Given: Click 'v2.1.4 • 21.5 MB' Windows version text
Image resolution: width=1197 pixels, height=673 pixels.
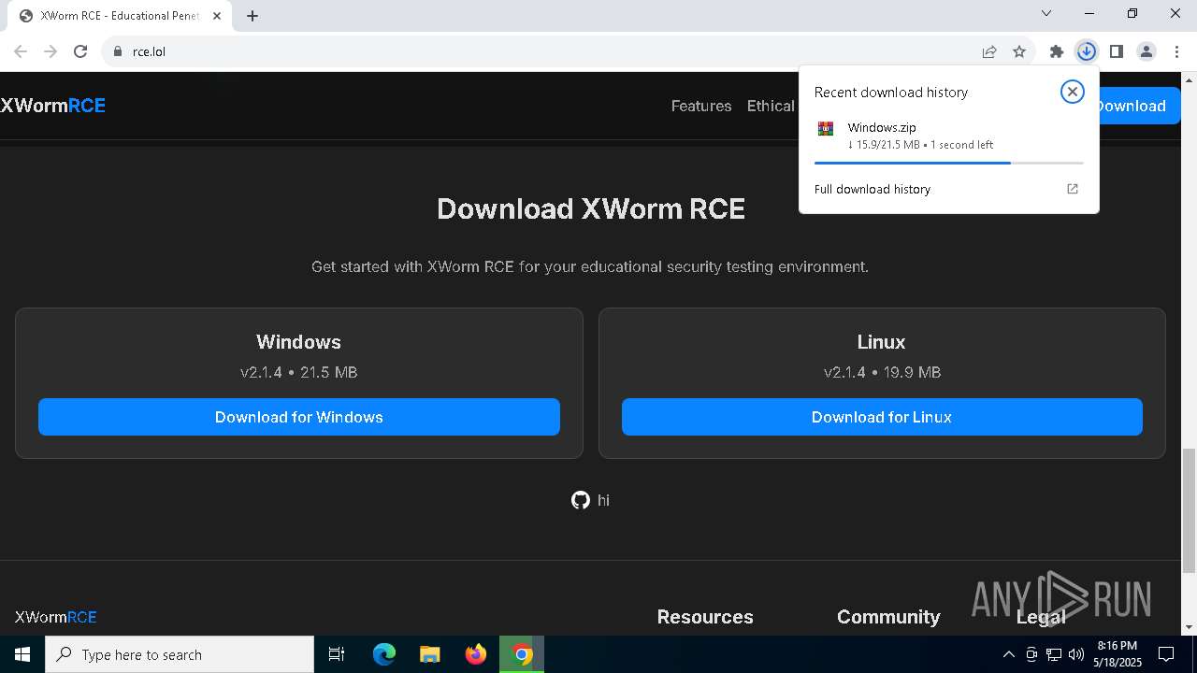Looking at the screenshot, I should (x=299, y=372).
